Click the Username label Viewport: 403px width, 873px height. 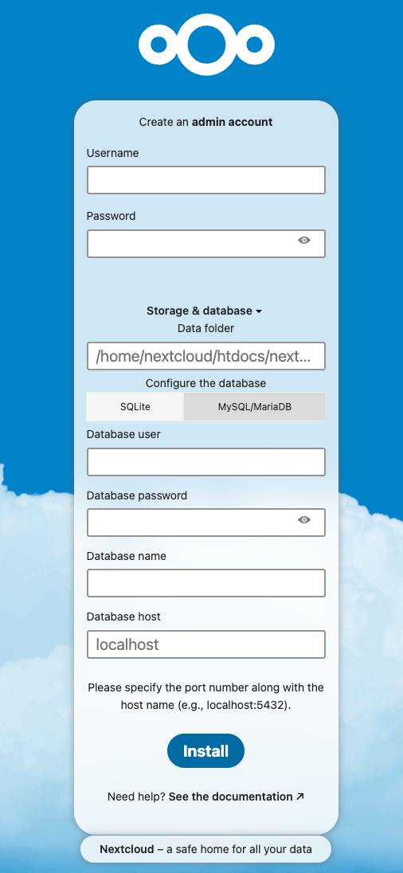[113, 153]
